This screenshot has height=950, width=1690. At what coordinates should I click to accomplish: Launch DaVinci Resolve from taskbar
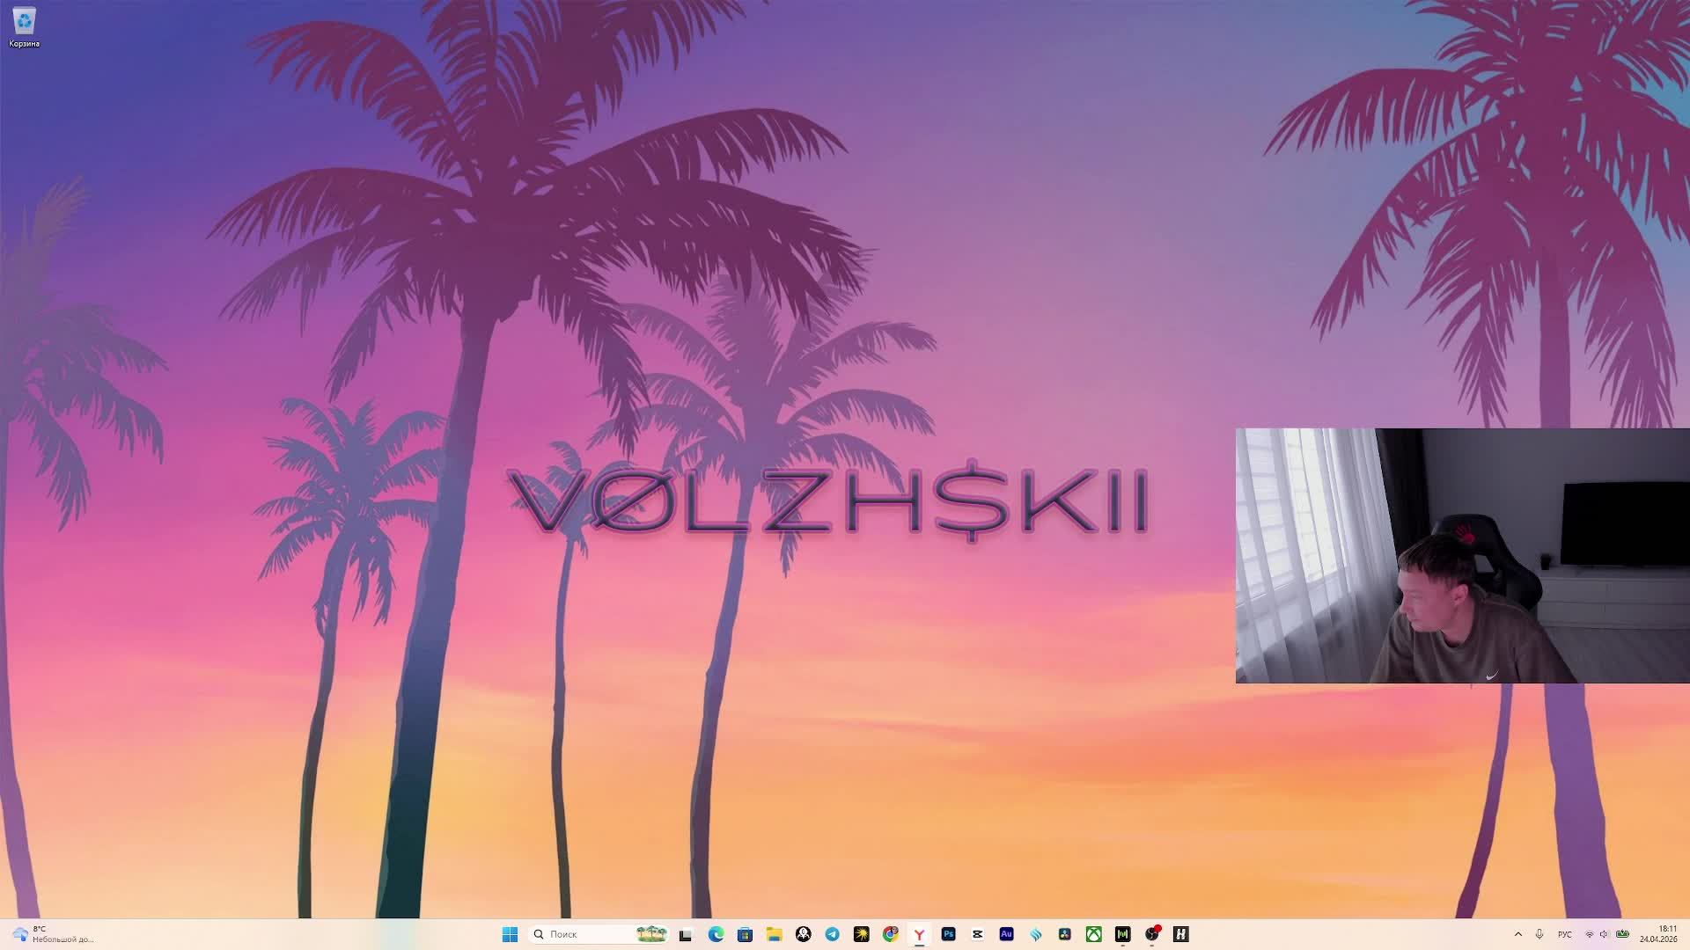click(1064, 934)
